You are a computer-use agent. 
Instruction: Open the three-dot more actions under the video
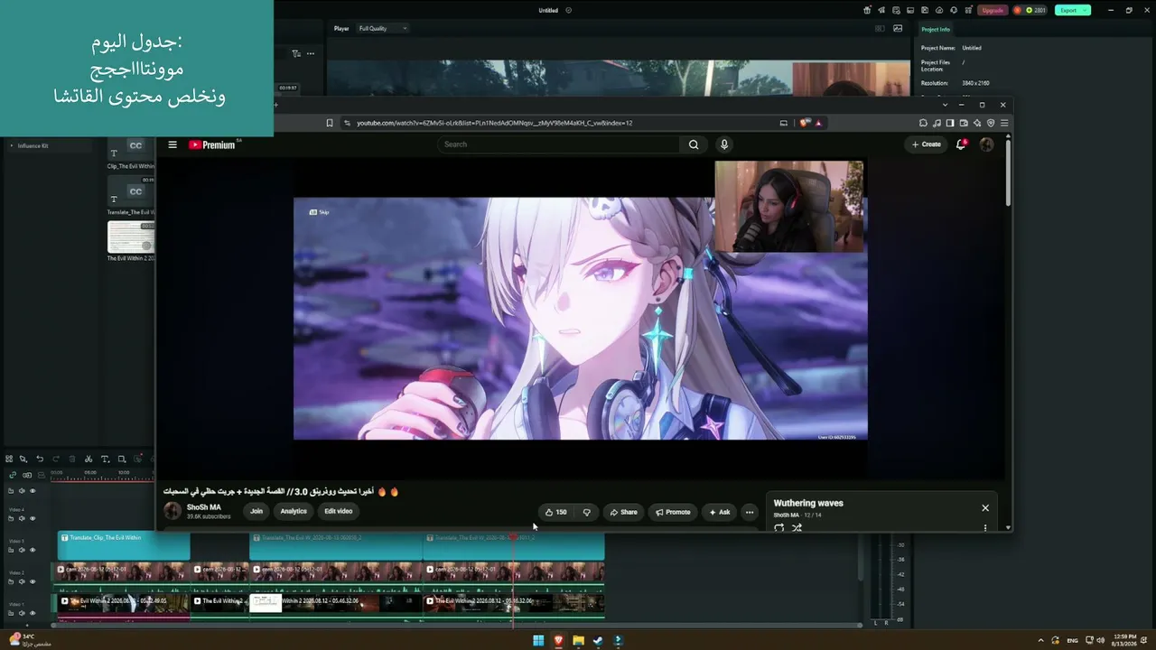click(750, 512)
